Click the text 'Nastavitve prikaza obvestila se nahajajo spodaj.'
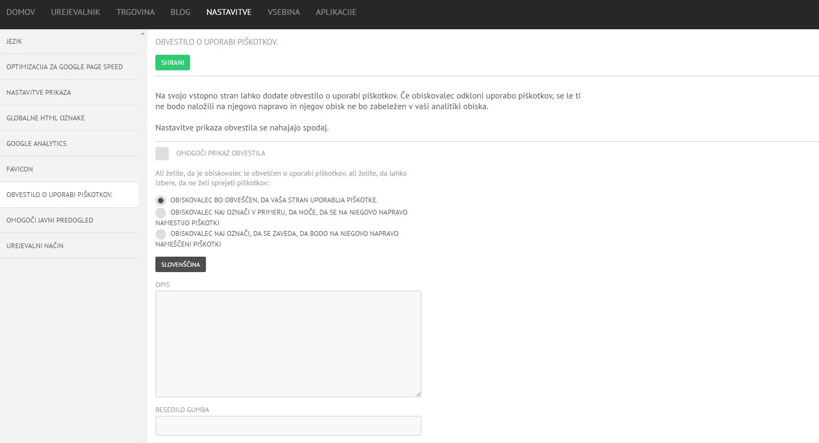 point(242,128)
